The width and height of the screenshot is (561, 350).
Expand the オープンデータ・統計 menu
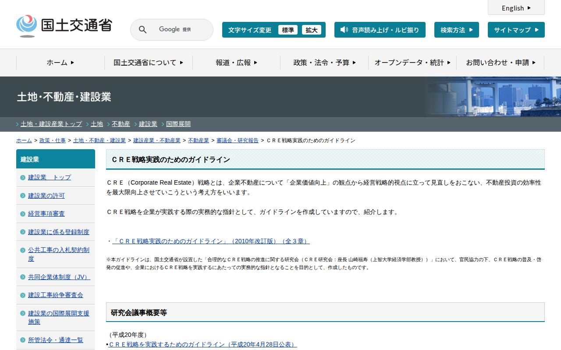coord(412,63)
